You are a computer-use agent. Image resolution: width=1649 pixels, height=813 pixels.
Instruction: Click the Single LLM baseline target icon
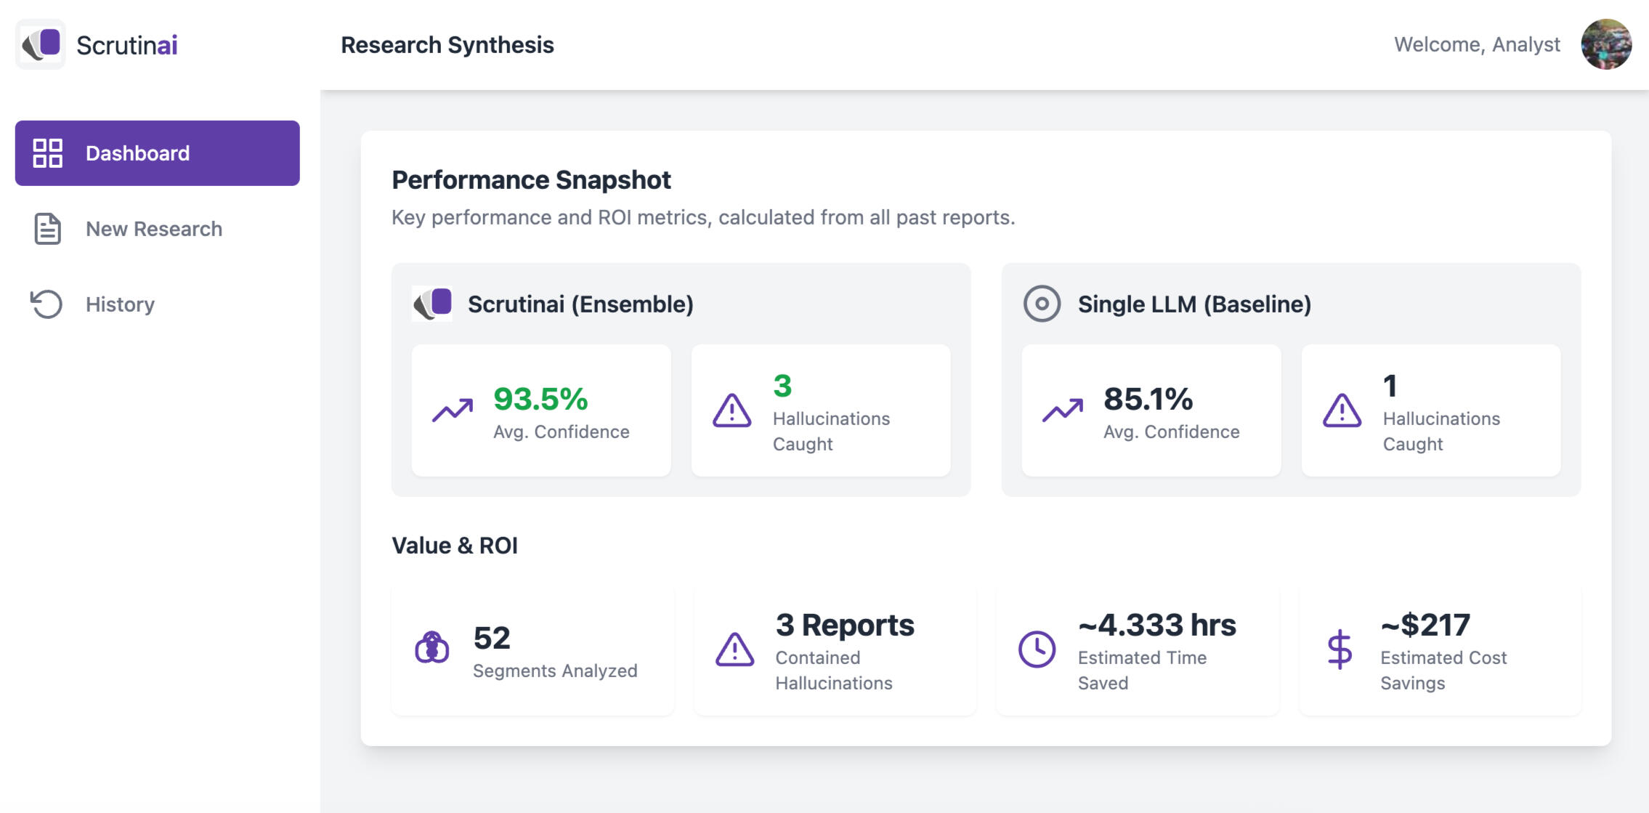[1042, 304]
